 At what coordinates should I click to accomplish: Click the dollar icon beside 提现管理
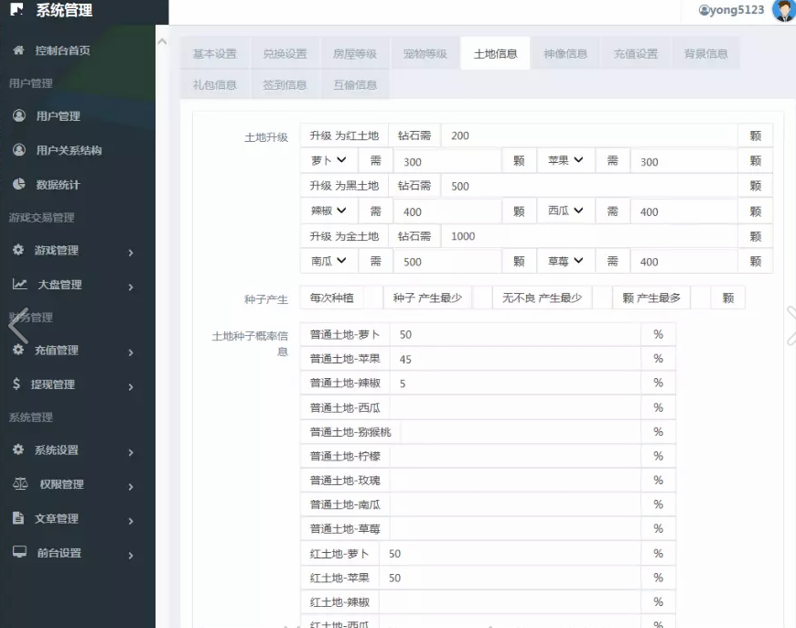pos(16,384)
